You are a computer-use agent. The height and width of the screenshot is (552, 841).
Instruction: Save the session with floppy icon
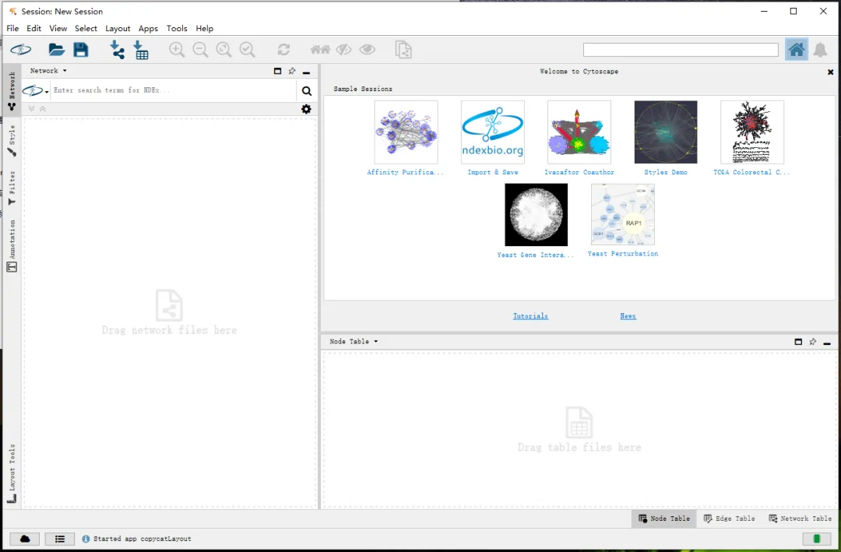[x=81, y=50]
